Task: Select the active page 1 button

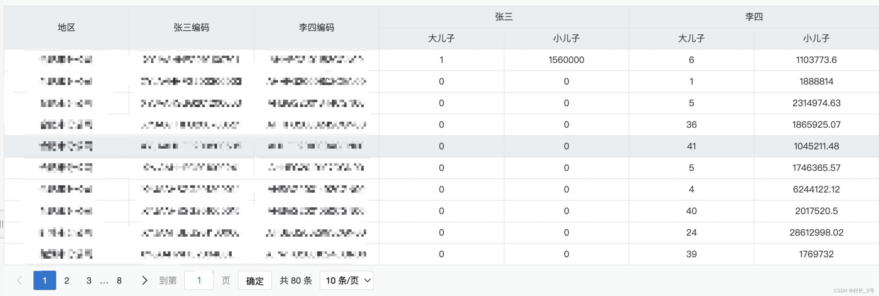Action: [45, 280]
